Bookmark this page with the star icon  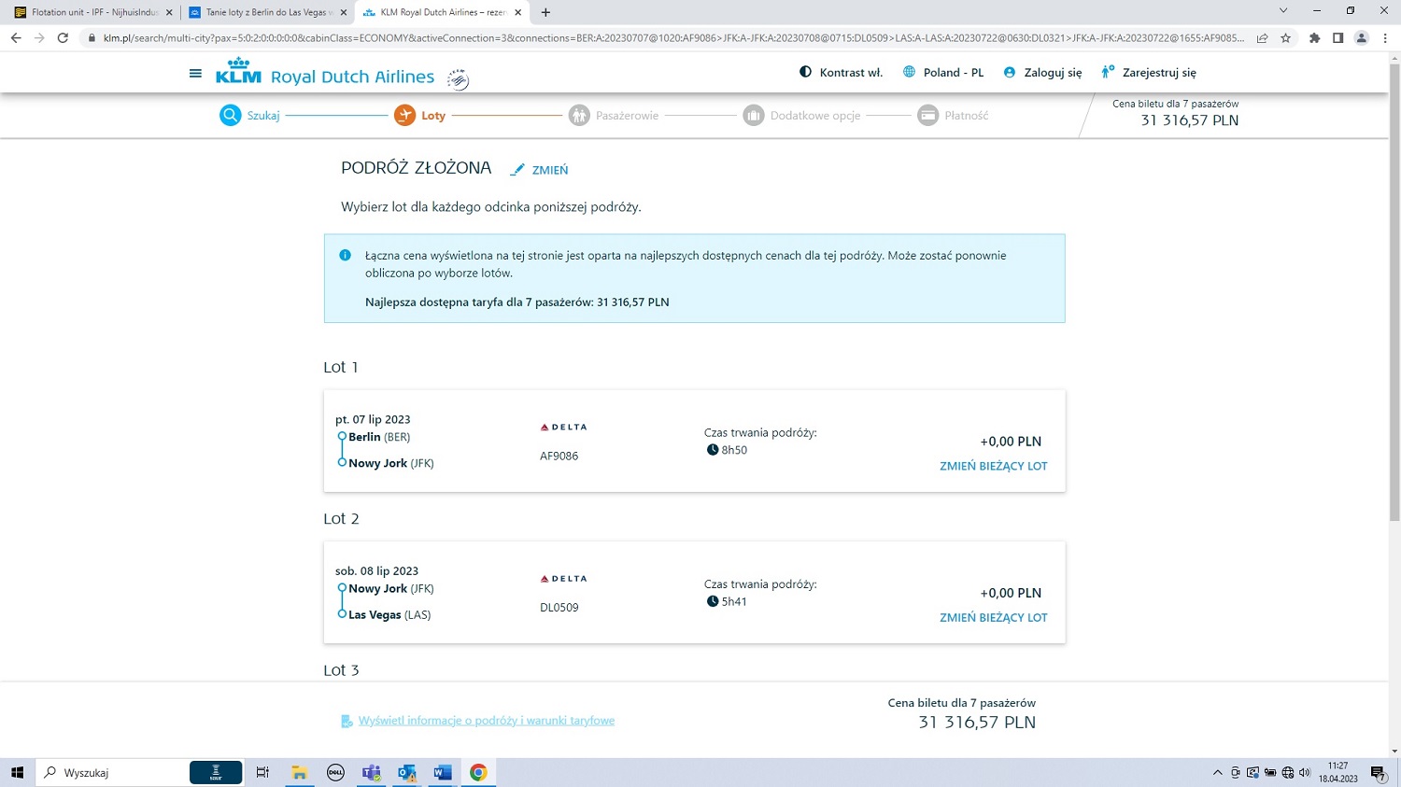tap(1286, 38)
